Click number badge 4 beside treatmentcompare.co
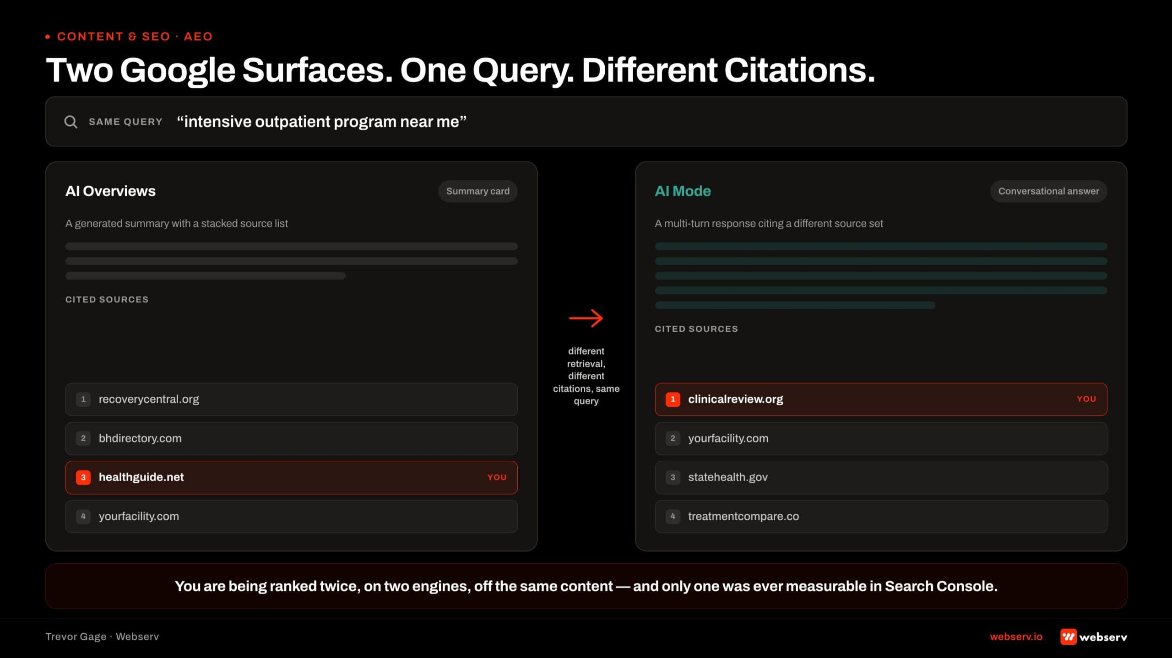The width and height of the screenshot is (1172, 658). [673, 516]
